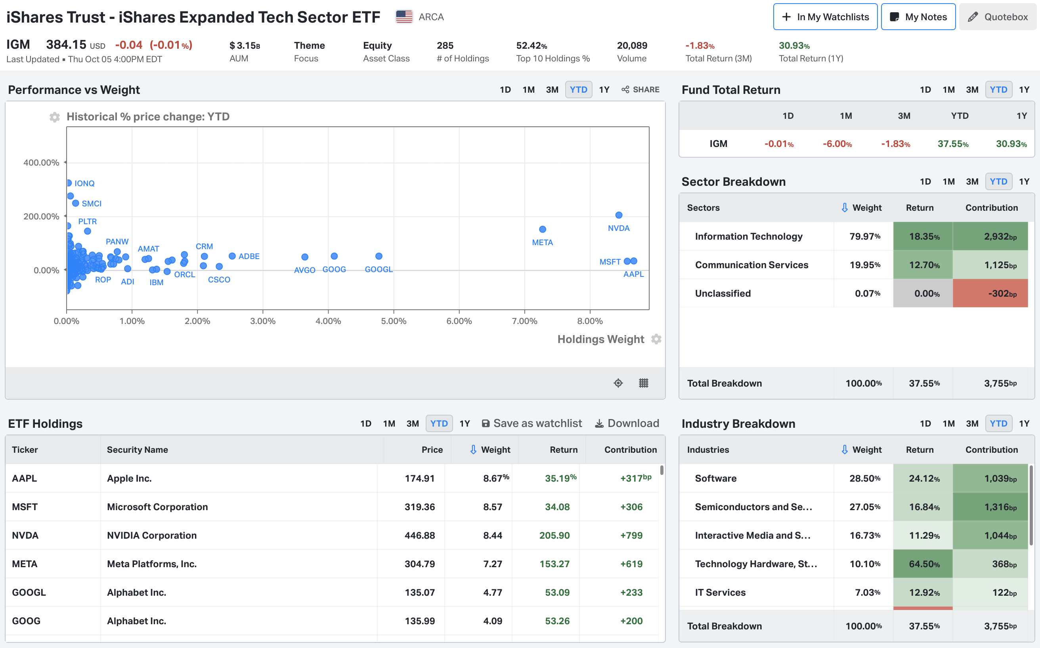Click the note icon on My Notes button
The height and width of the screenshot is (648, 1040).
point(894,17)
